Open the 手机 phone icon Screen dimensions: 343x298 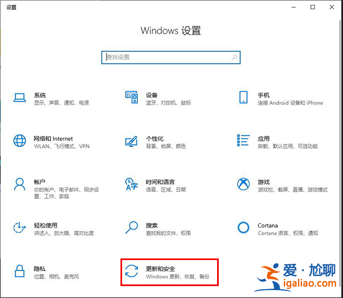243,97
